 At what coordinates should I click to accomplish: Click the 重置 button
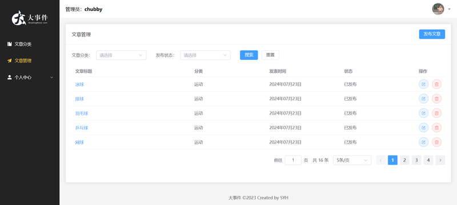[270, 55]
